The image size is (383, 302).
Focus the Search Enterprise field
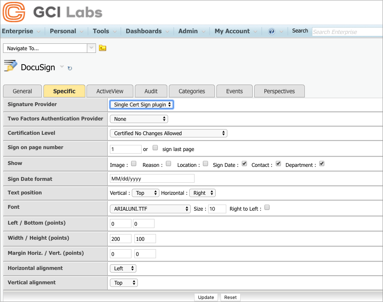coord(347,32)
